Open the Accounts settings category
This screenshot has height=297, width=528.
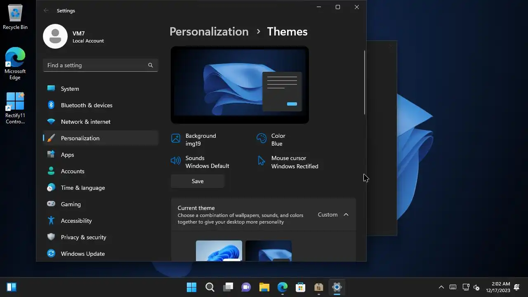[101, 171]
